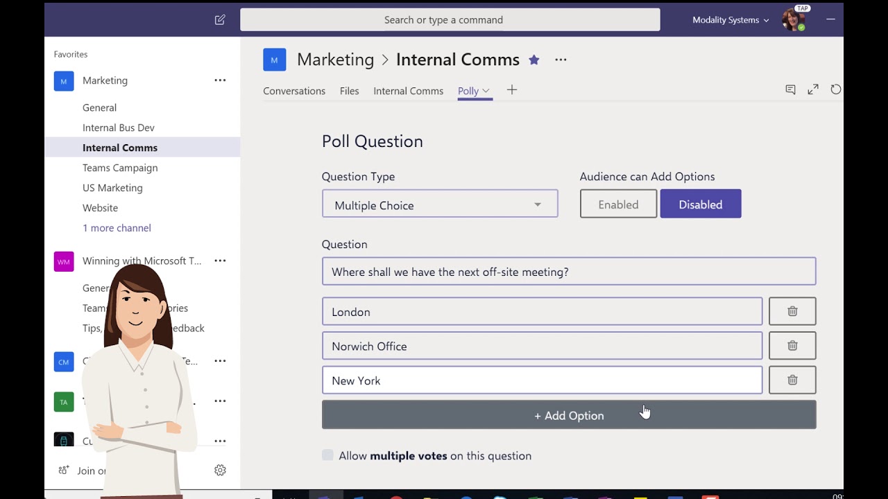Favorite the Internal Comms channel star

point(534,60)
